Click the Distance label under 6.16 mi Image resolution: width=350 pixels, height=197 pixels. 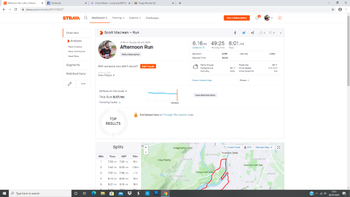(x=199, y=48)
